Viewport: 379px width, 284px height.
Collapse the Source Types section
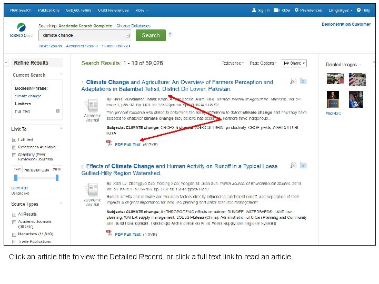[61, 203]
